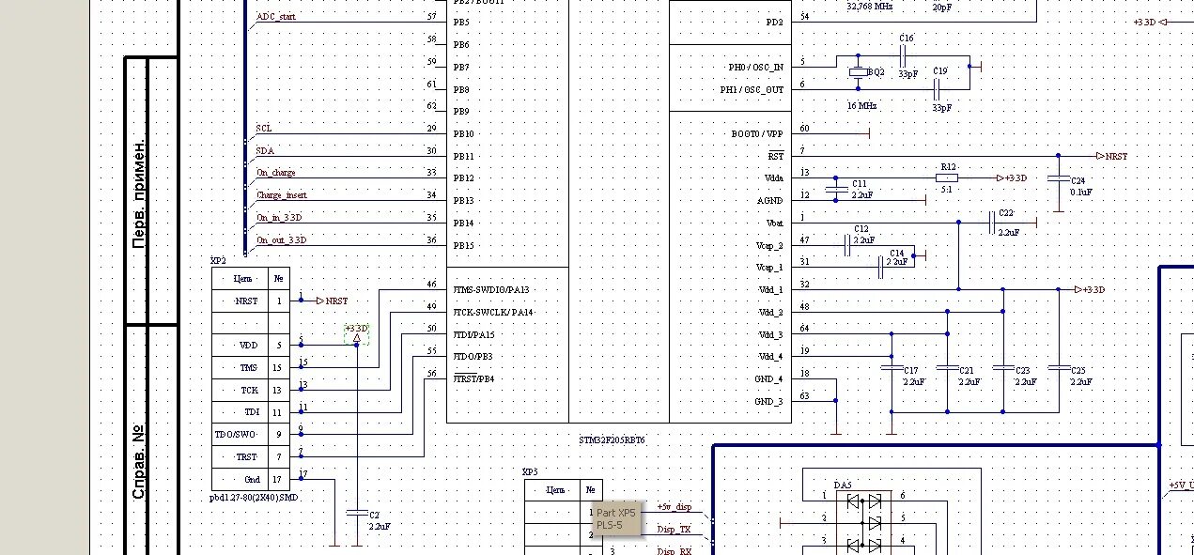Select capacitor C2 near XP2 connector
Image resolution: width=1194 pixels, height=555 pixels.
pos(357,513)
